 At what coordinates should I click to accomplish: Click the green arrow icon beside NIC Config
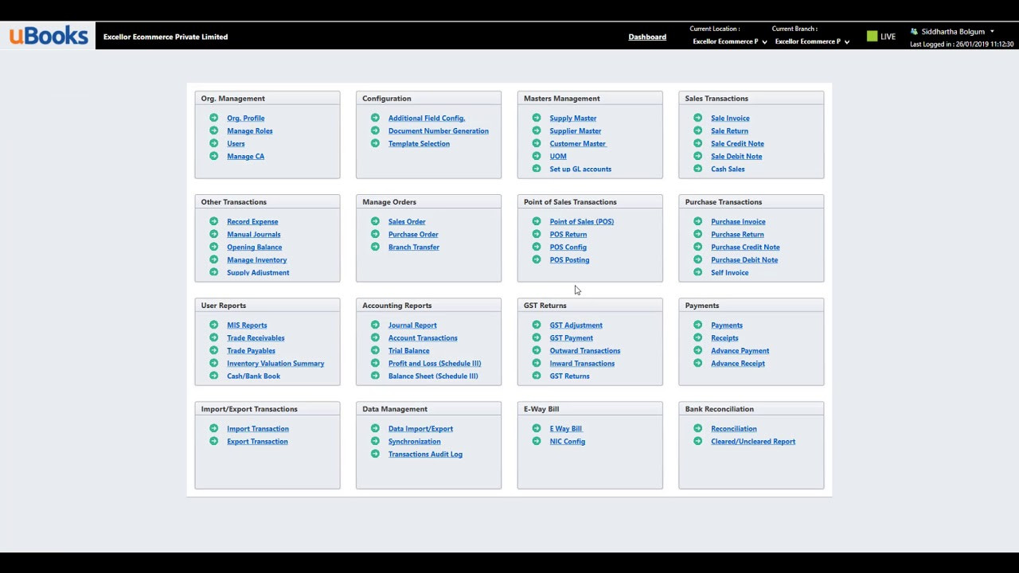coord(537,441)
